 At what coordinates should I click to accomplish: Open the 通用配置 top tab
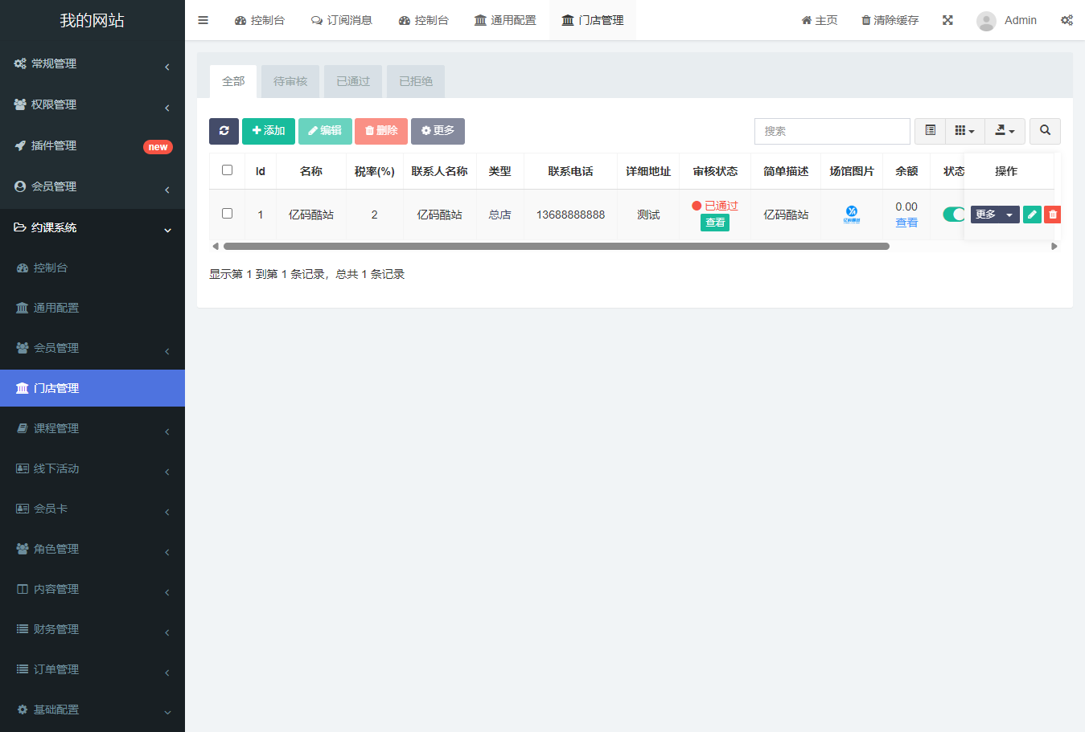505,20
